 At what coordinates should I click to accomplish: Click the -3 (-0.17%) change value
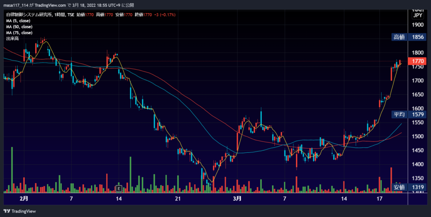point(164,15)
